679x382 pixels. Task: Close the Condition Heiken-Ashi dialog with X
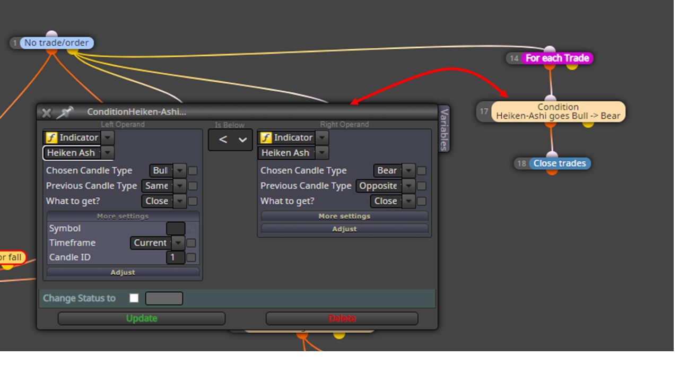(x=47, y=112)
